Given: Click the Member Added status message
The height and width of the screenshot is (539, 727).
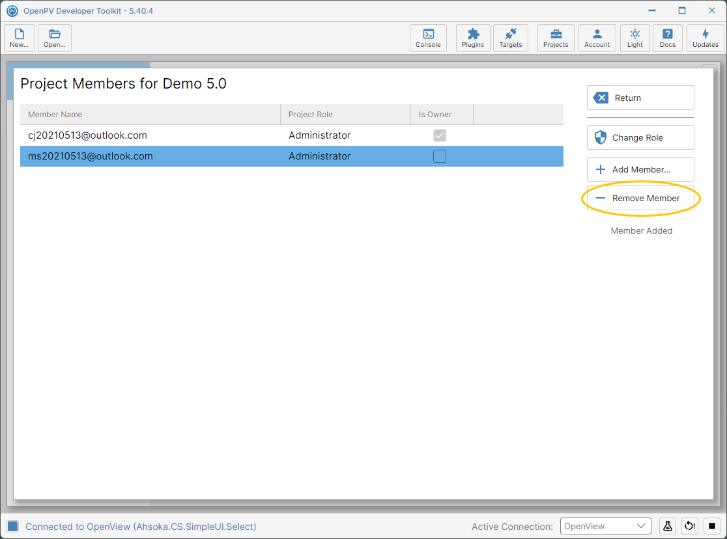Looking at the screenshot, I should [641, 231].
